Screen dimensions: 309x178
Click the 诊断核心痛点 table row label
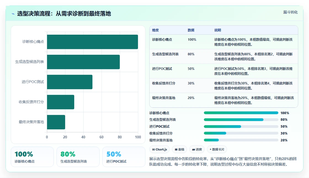[162, 40]
